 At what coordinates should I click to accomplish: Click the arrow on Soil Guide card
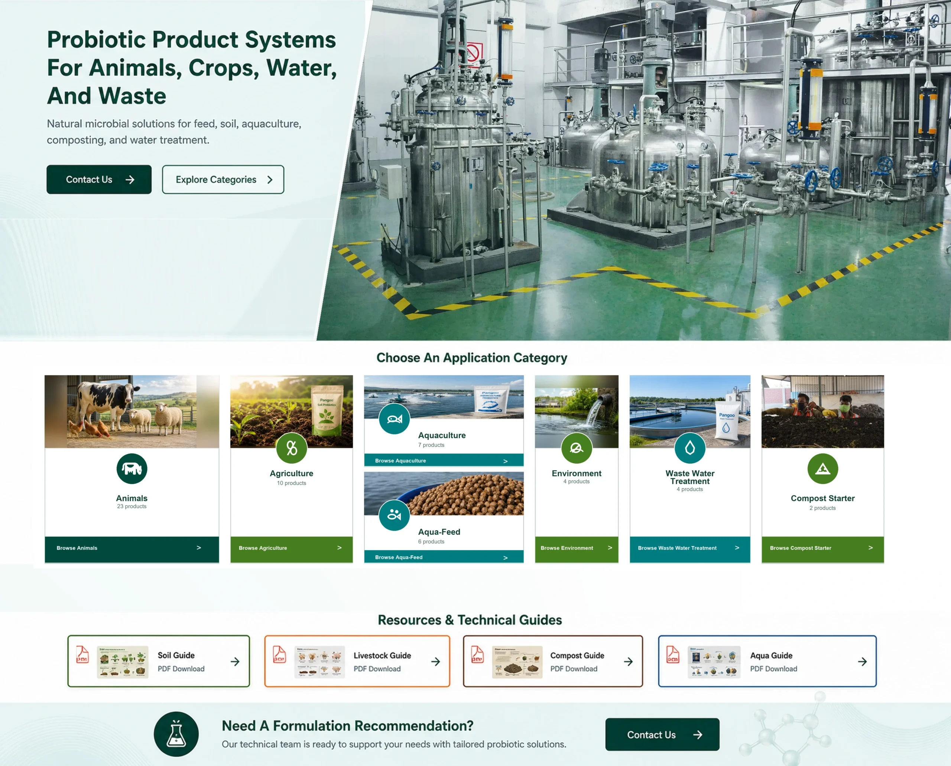[x=235, y=661]
